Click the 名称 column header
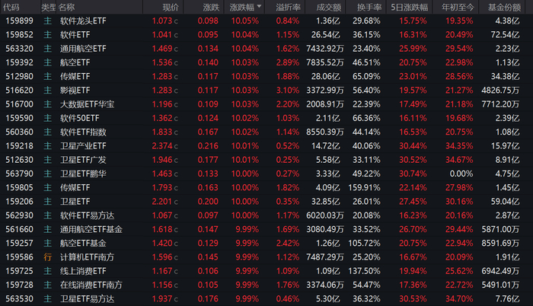The height and width of the screenshot is (306, 533). pyautogui.click(x=66, y=7)
